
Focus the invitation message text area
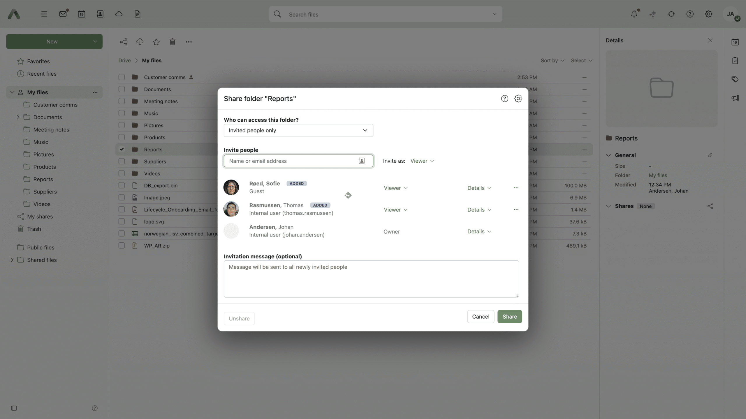(371, 279)
